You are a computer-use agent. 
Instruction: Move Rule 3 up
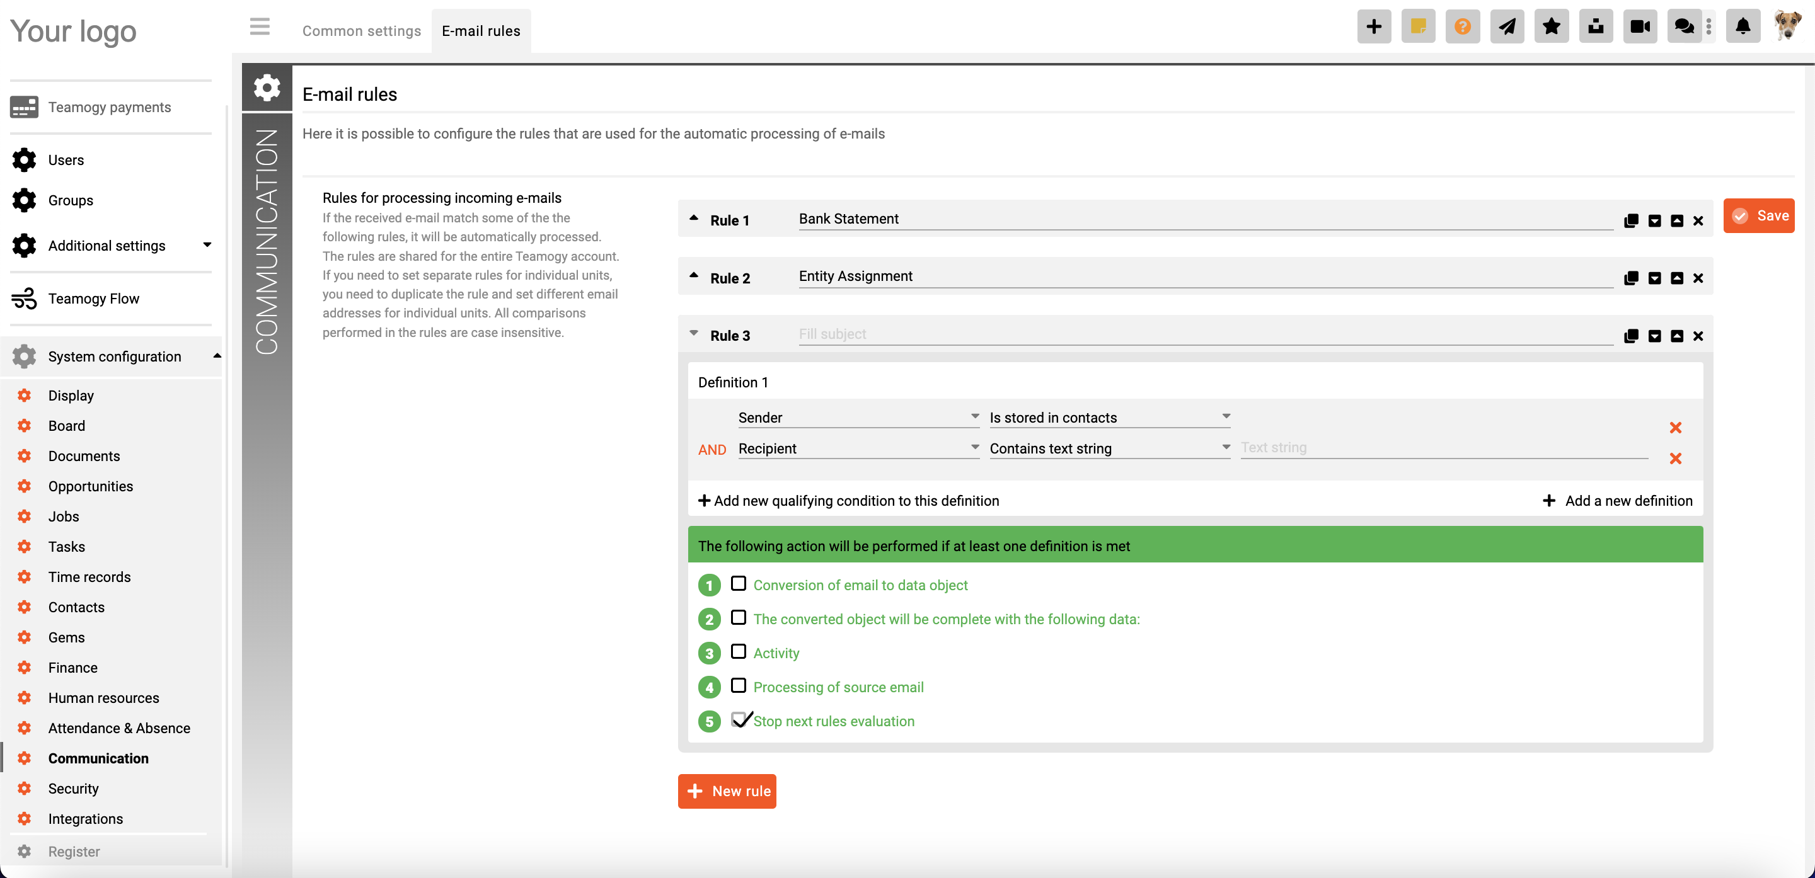point(1676,336)
